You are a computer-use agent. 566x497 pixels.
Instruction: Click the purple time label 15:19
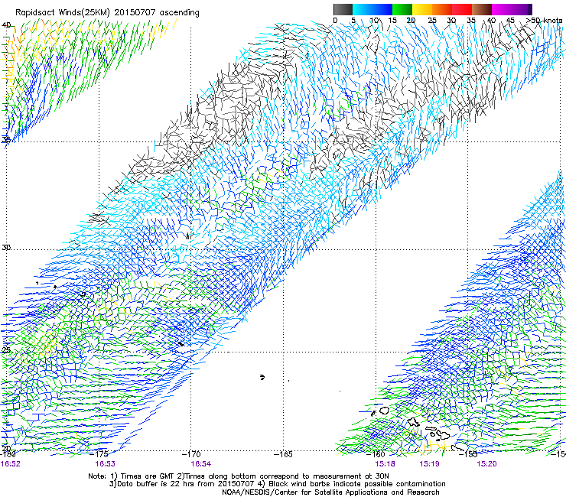pos(429,464)
